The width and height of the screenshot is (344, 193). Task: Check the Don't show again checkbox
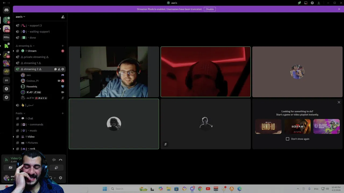click(288, 139)
